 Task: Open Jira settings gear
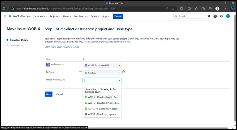coord(221,16)
